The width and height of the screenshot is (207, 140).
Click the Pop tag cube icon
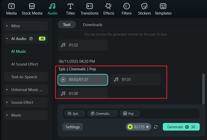pos(125,113)
